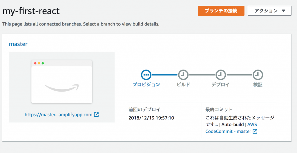The image size is (297, 153).
Task: Click the ビルド stage label
Action: pos(183,85)
